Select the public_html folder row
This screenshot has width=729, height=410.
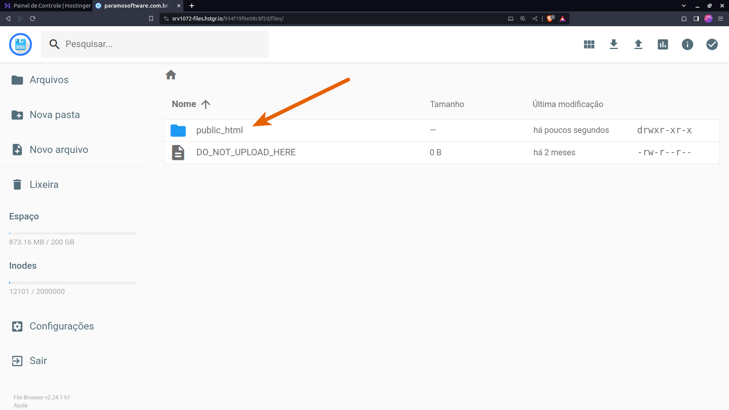click(x=442, y=130)
